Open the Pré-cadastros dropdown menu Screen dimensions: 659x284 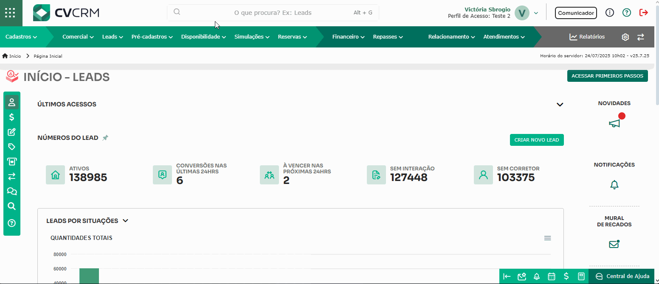[x=152, y=37]
